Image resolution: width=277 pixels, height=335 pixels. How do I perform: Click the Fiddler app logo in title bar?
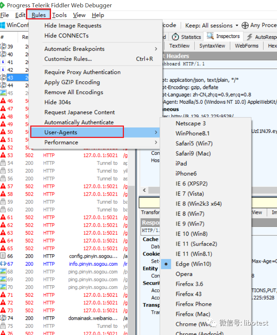click(2, 5)
